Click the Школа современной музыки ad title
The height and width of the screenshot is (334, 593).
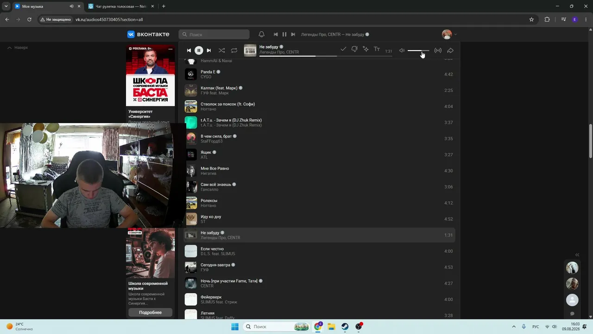[x=148, y=286]
